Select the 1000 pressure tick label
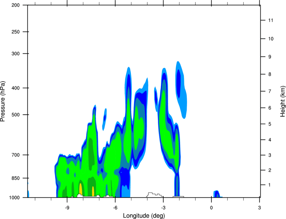This screenshot has height=219, width=286. pos(14,197)
